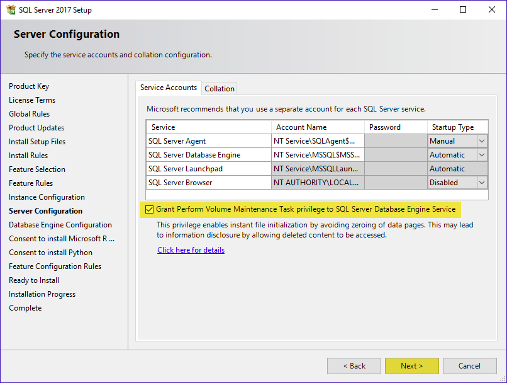Click License Terms in the steps list
This screenshot has width=507, height=383.
[32, 100]
